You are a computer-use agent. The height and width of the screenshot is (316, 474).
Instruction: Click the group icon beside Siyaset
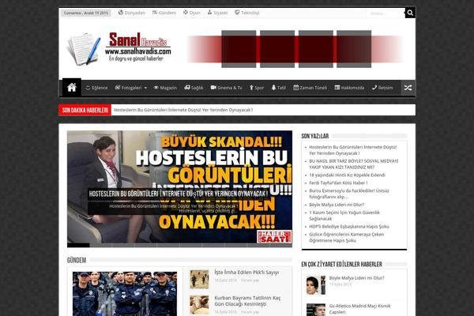click(x=210, y=13)
